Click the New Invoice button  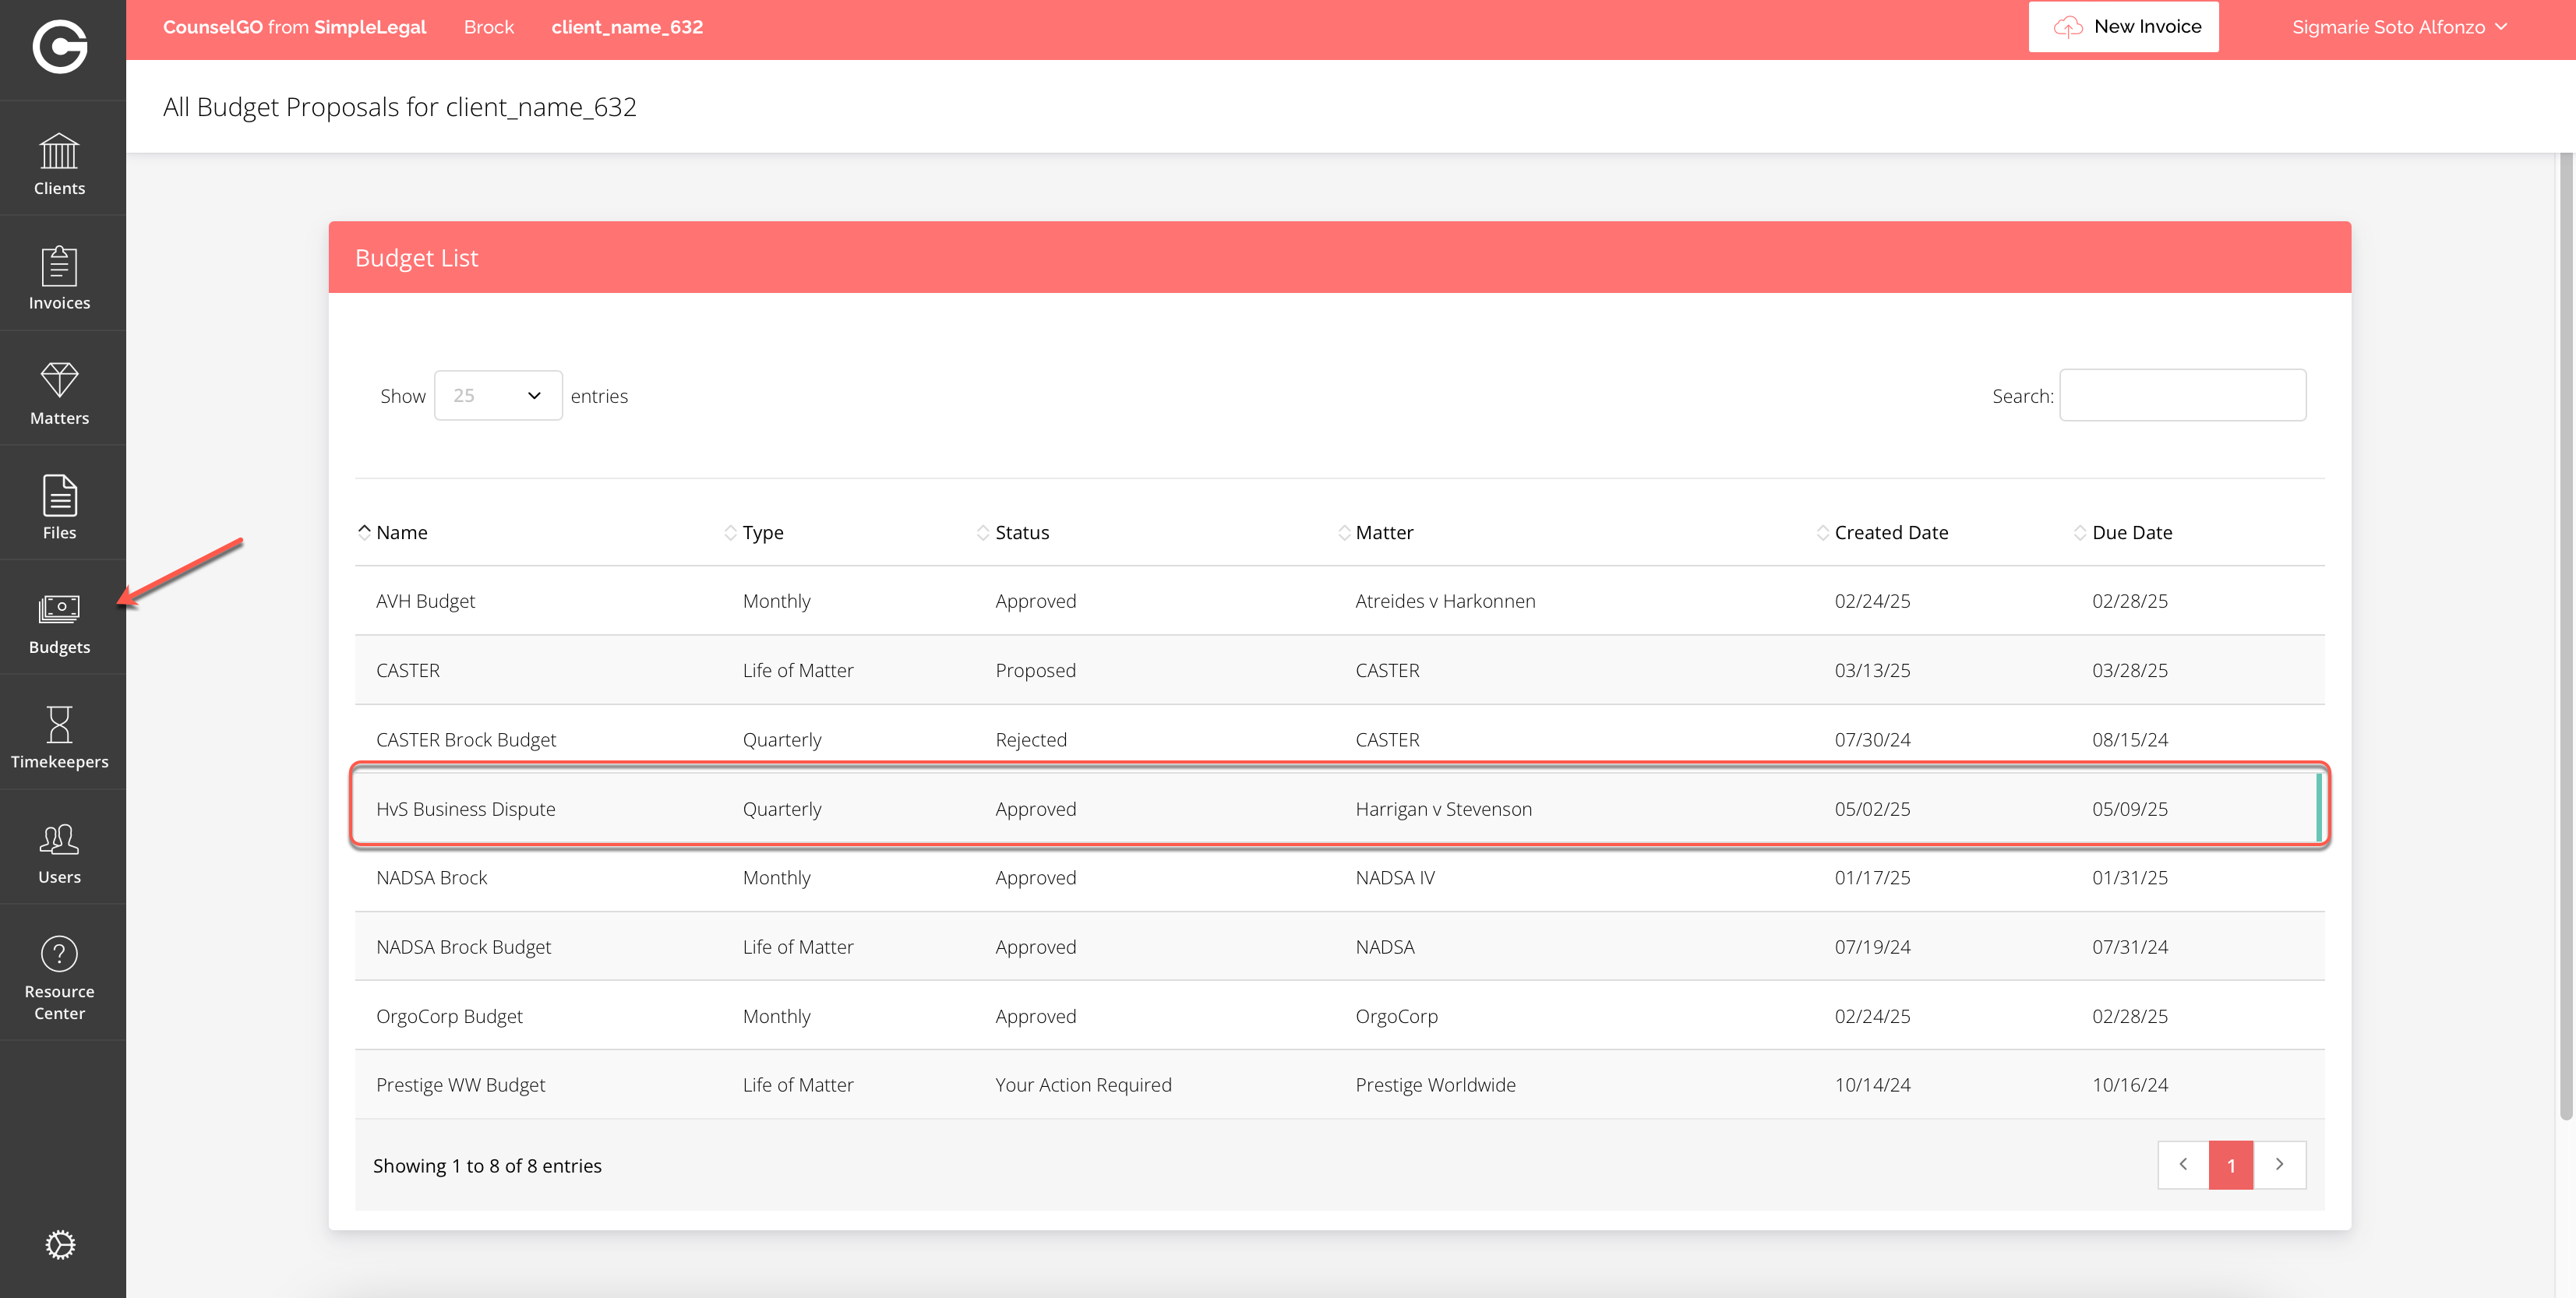point(2124,26)
